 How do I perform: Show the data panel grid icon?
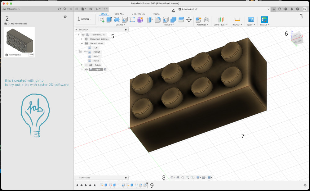click(77, 9)
